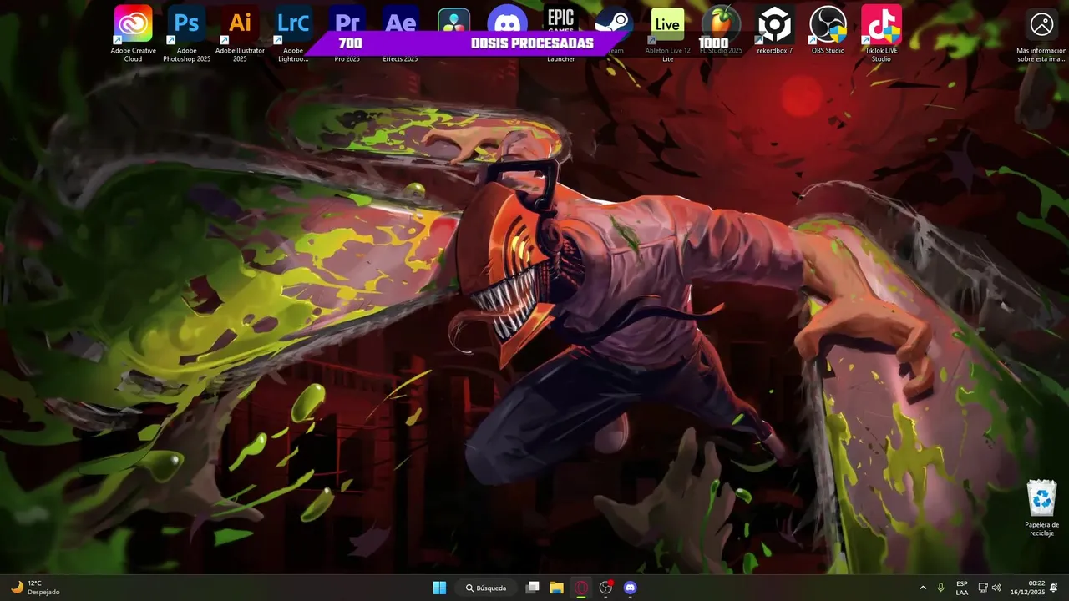The height and width of the screenshot is (601, 1069).
Task: Click the microphone icon in system tray
Action: click(x=941, y=588)
